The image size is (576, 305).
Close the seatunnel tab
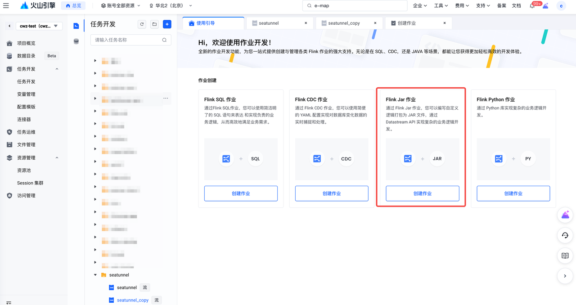click(x=306, y=23)
